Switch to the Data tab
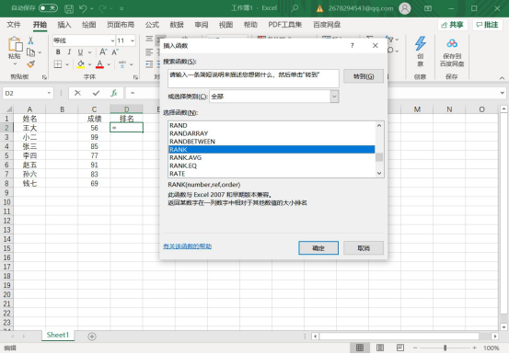Image resolution: width=509 pixels, height=354 pixels. point(177,25)
